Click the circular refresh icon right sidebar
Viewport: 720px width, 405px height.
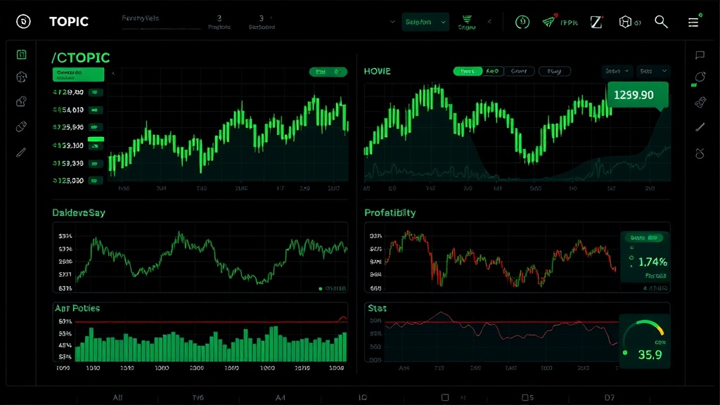tap(700, 77)
